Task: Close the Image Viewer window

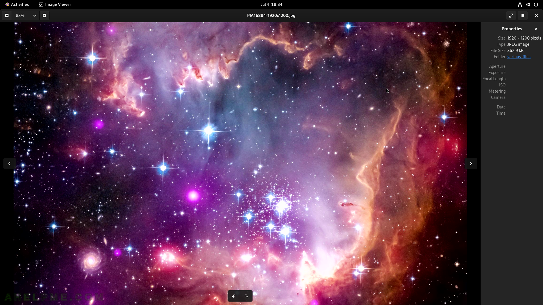Action: tap(536, 16)
